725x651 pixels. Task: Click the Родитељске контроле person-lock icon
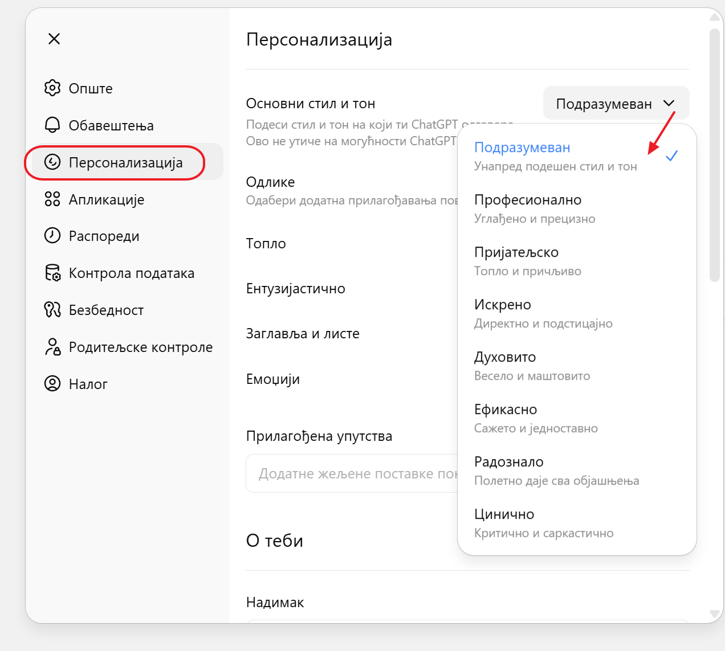point(52,347)
